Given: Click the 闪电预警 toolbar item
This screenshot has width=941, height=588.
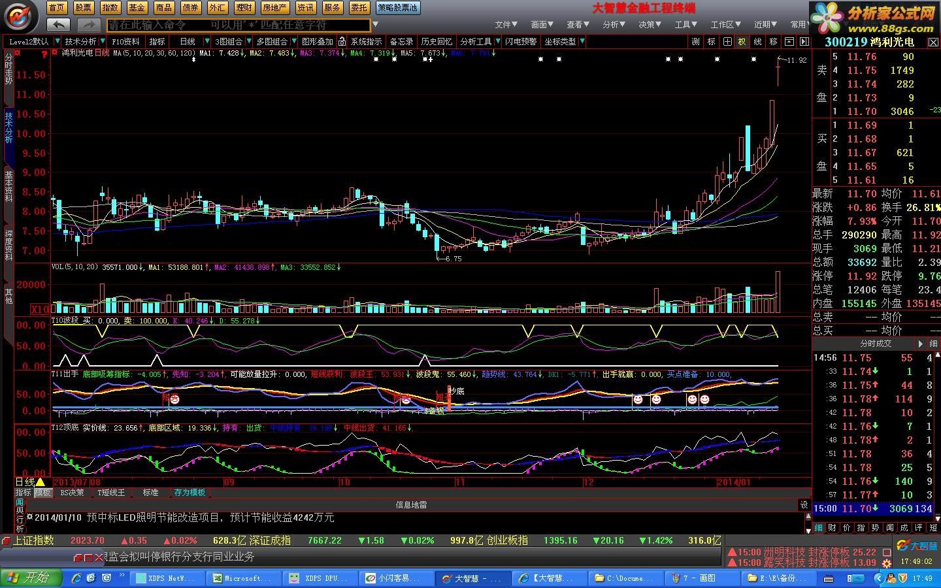Looking at the screenshot, I should click(x=521, y=41).
